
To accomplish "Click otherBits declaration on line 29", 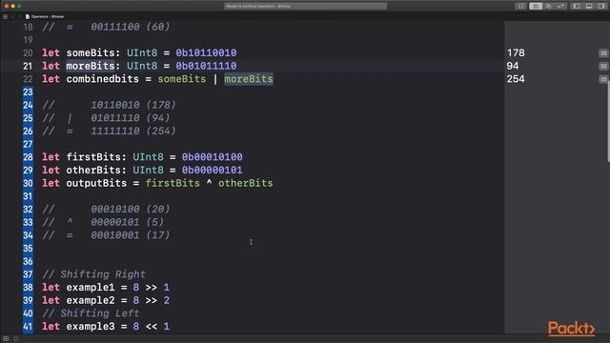I will [93, 171].
